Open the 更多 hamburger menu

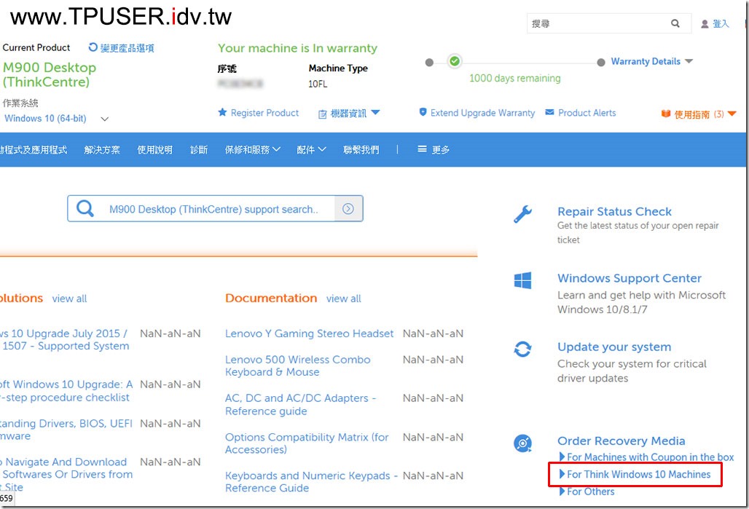434,150
